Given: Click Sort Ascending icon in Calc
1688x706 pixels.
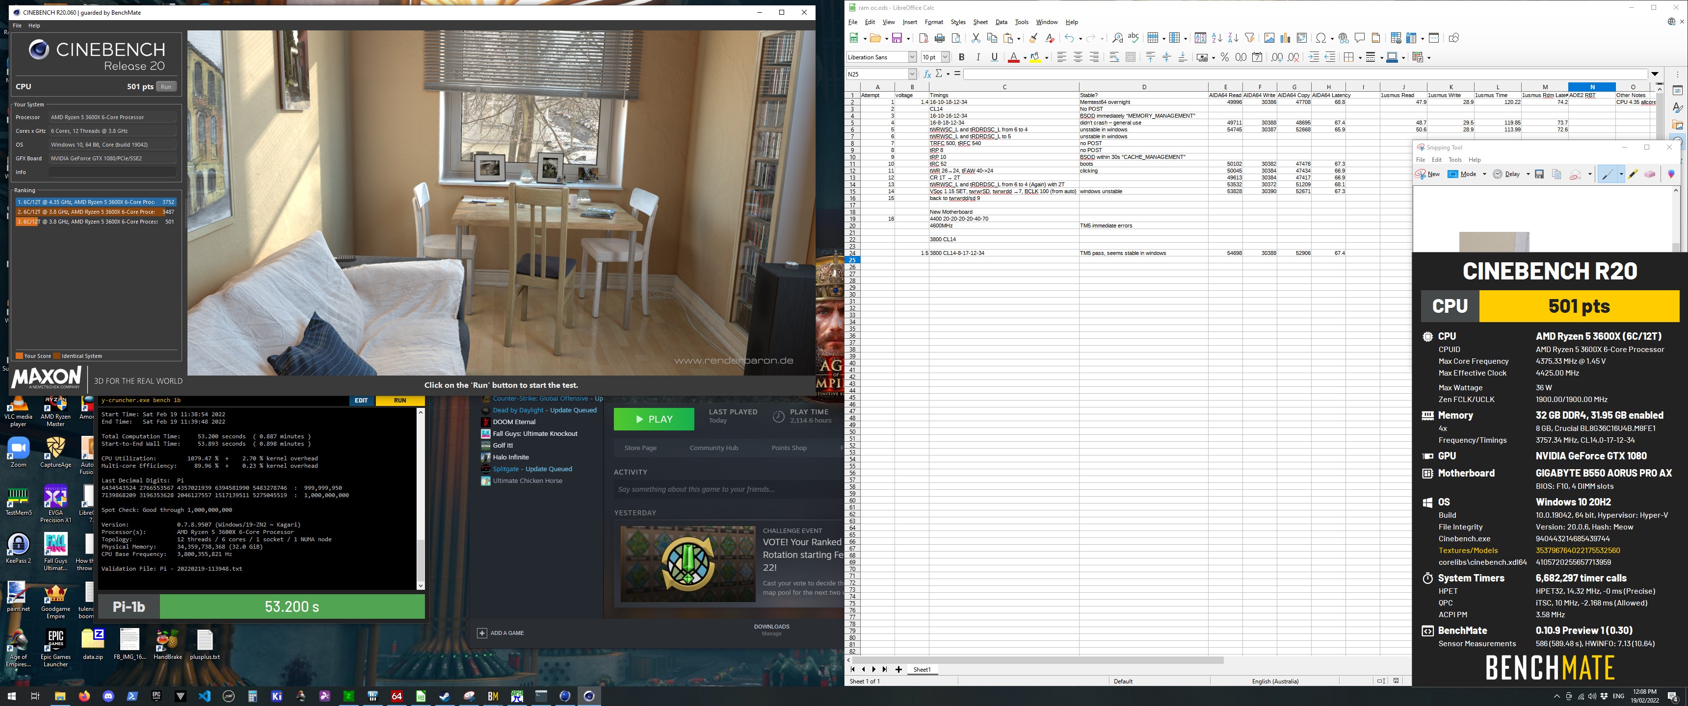Looking at the screenshot, I should coord(1217,38).
